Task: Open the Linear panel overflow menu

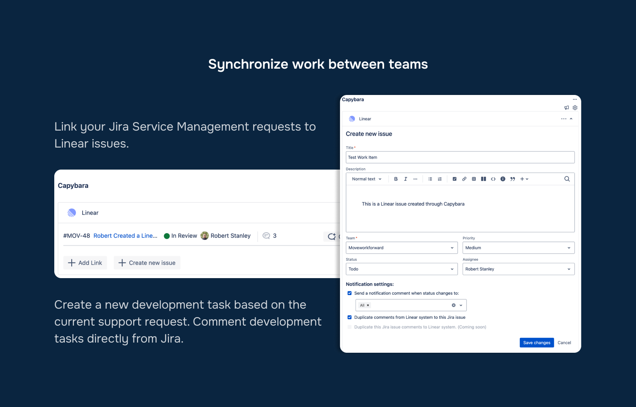Action: pyautogui.click(x=563, y=119)
